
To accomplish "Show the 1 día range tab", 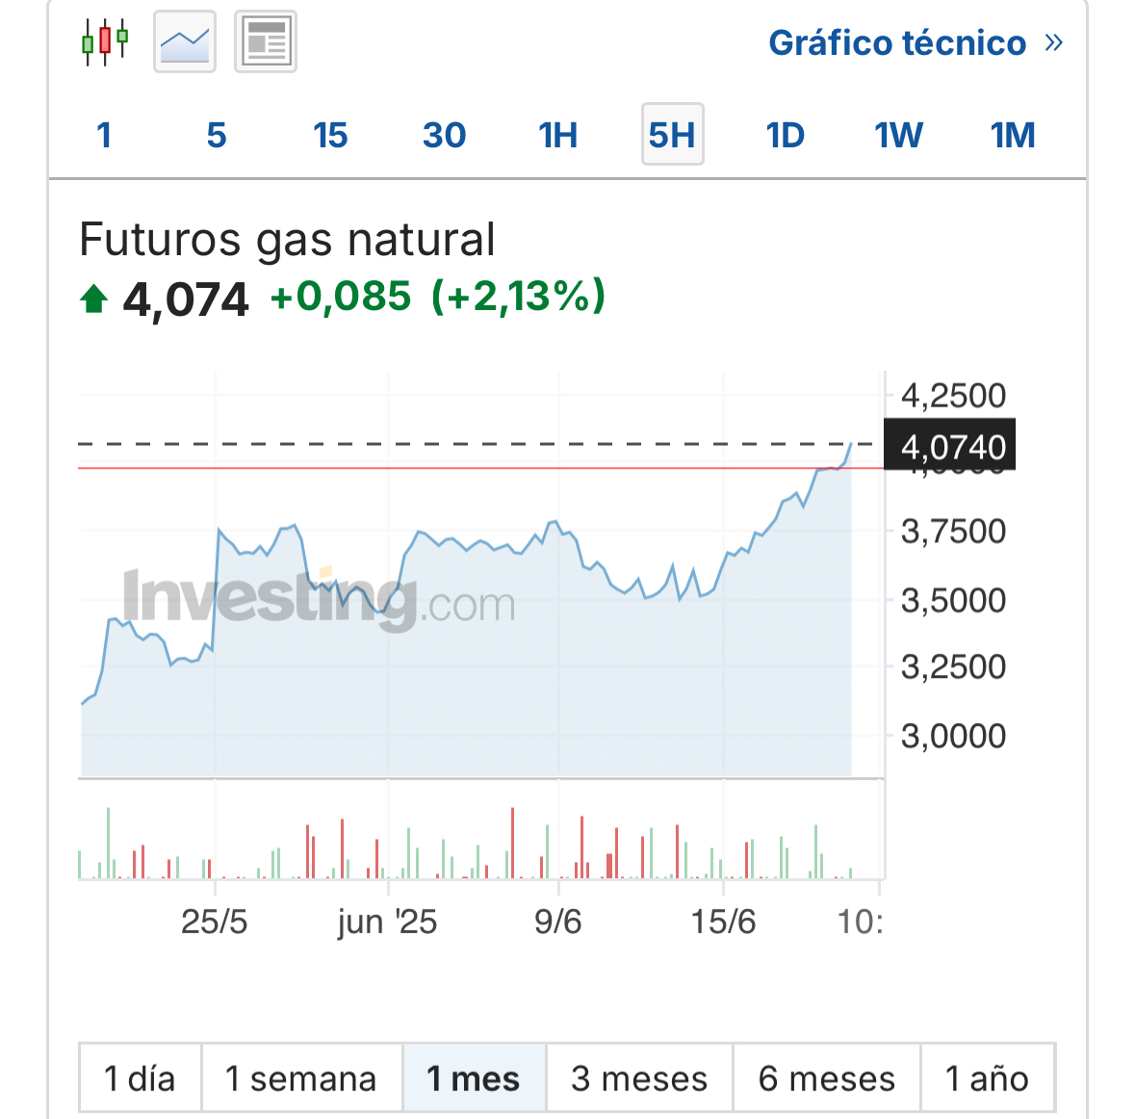I will (140, 1078).
